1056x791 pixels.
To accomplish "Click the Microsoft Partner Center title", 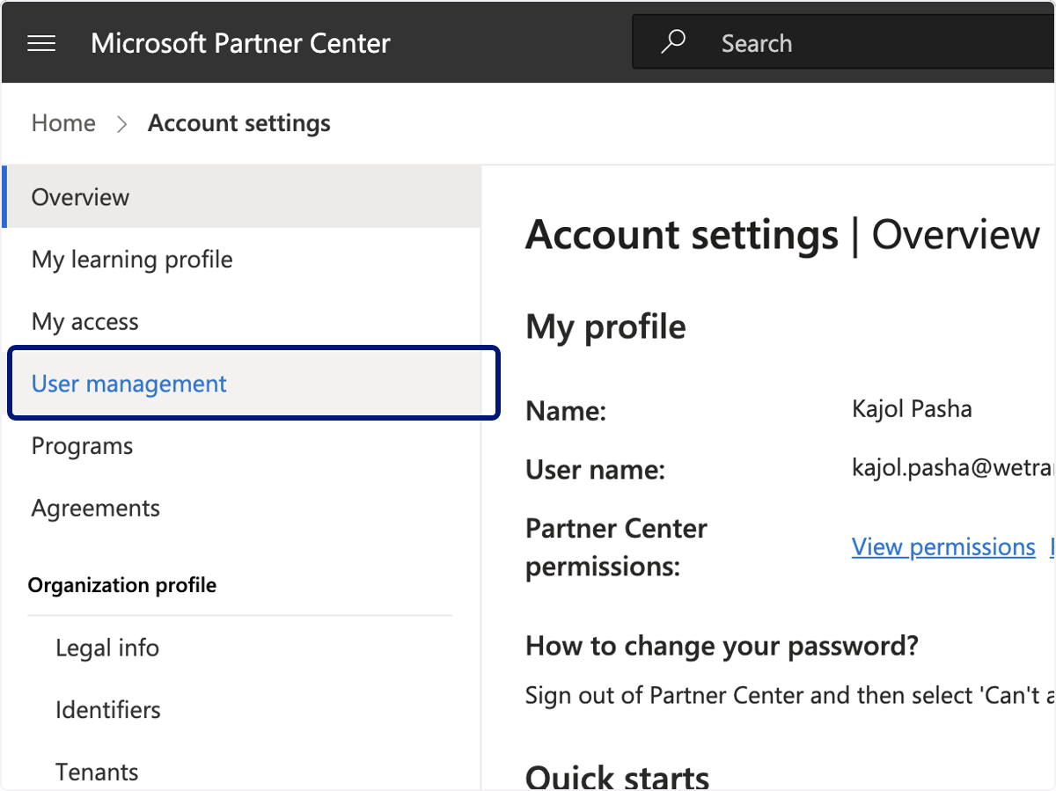I will pos(240,43).
